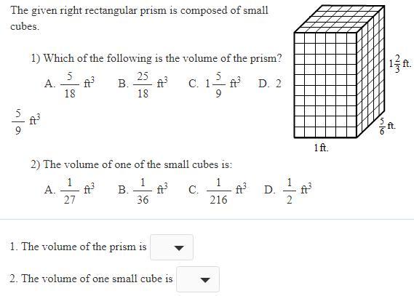Open the prism volume answer dropdown
This screenshot has height=296, width=414.
click(x=172, y=247)
